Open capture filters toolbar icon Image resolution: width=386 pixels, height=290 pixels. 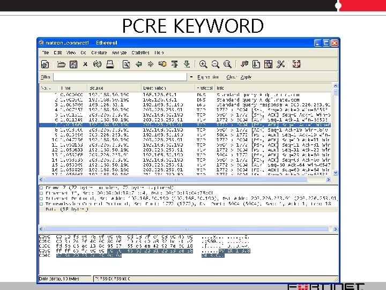point(244,64)
